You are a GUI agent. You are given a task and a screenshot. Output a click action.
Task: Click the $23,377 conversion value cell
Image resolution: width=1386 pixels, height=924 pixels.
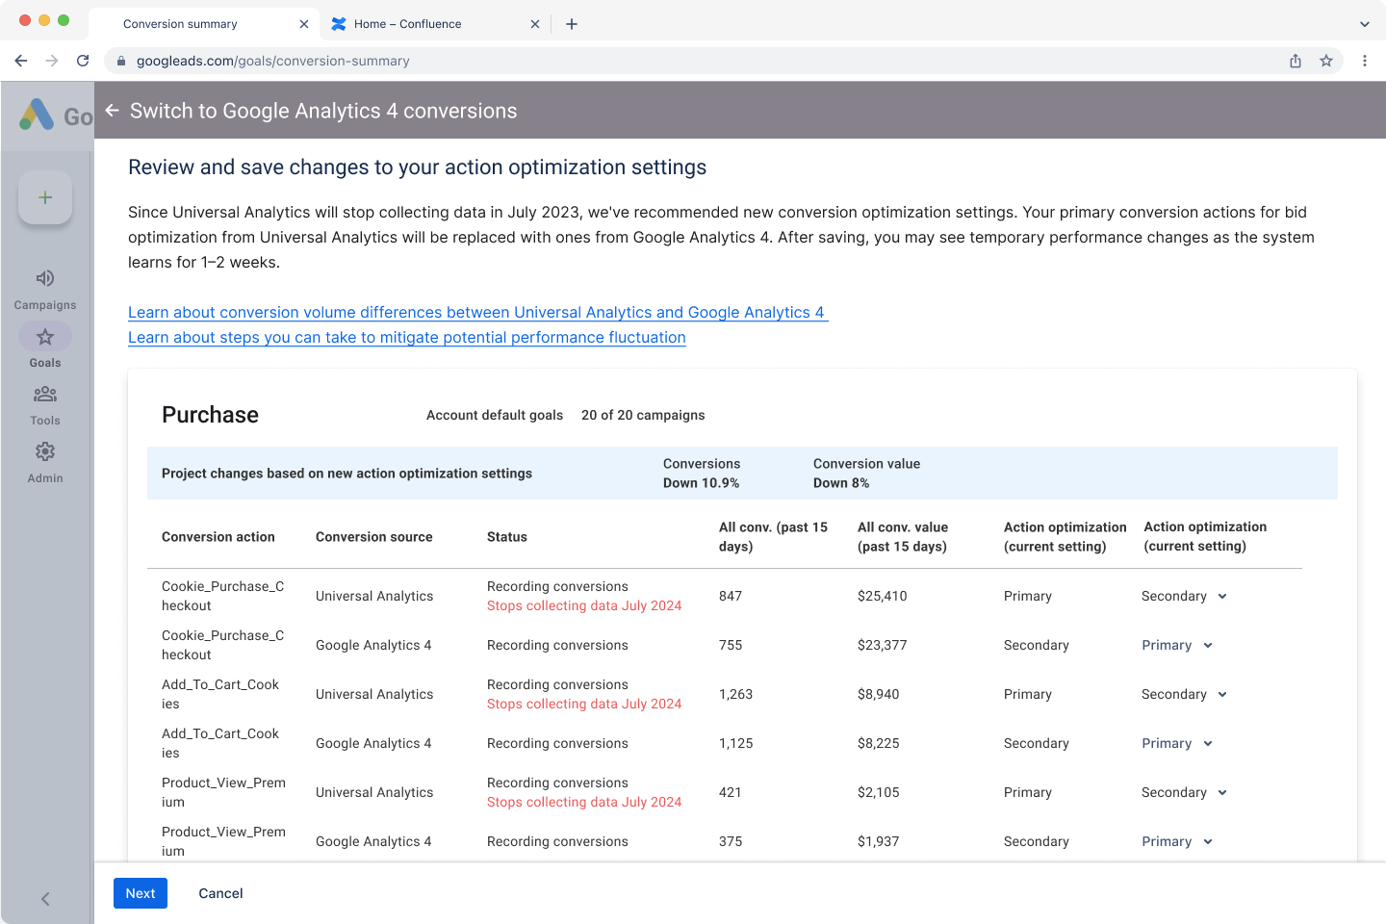pos(883,645)
